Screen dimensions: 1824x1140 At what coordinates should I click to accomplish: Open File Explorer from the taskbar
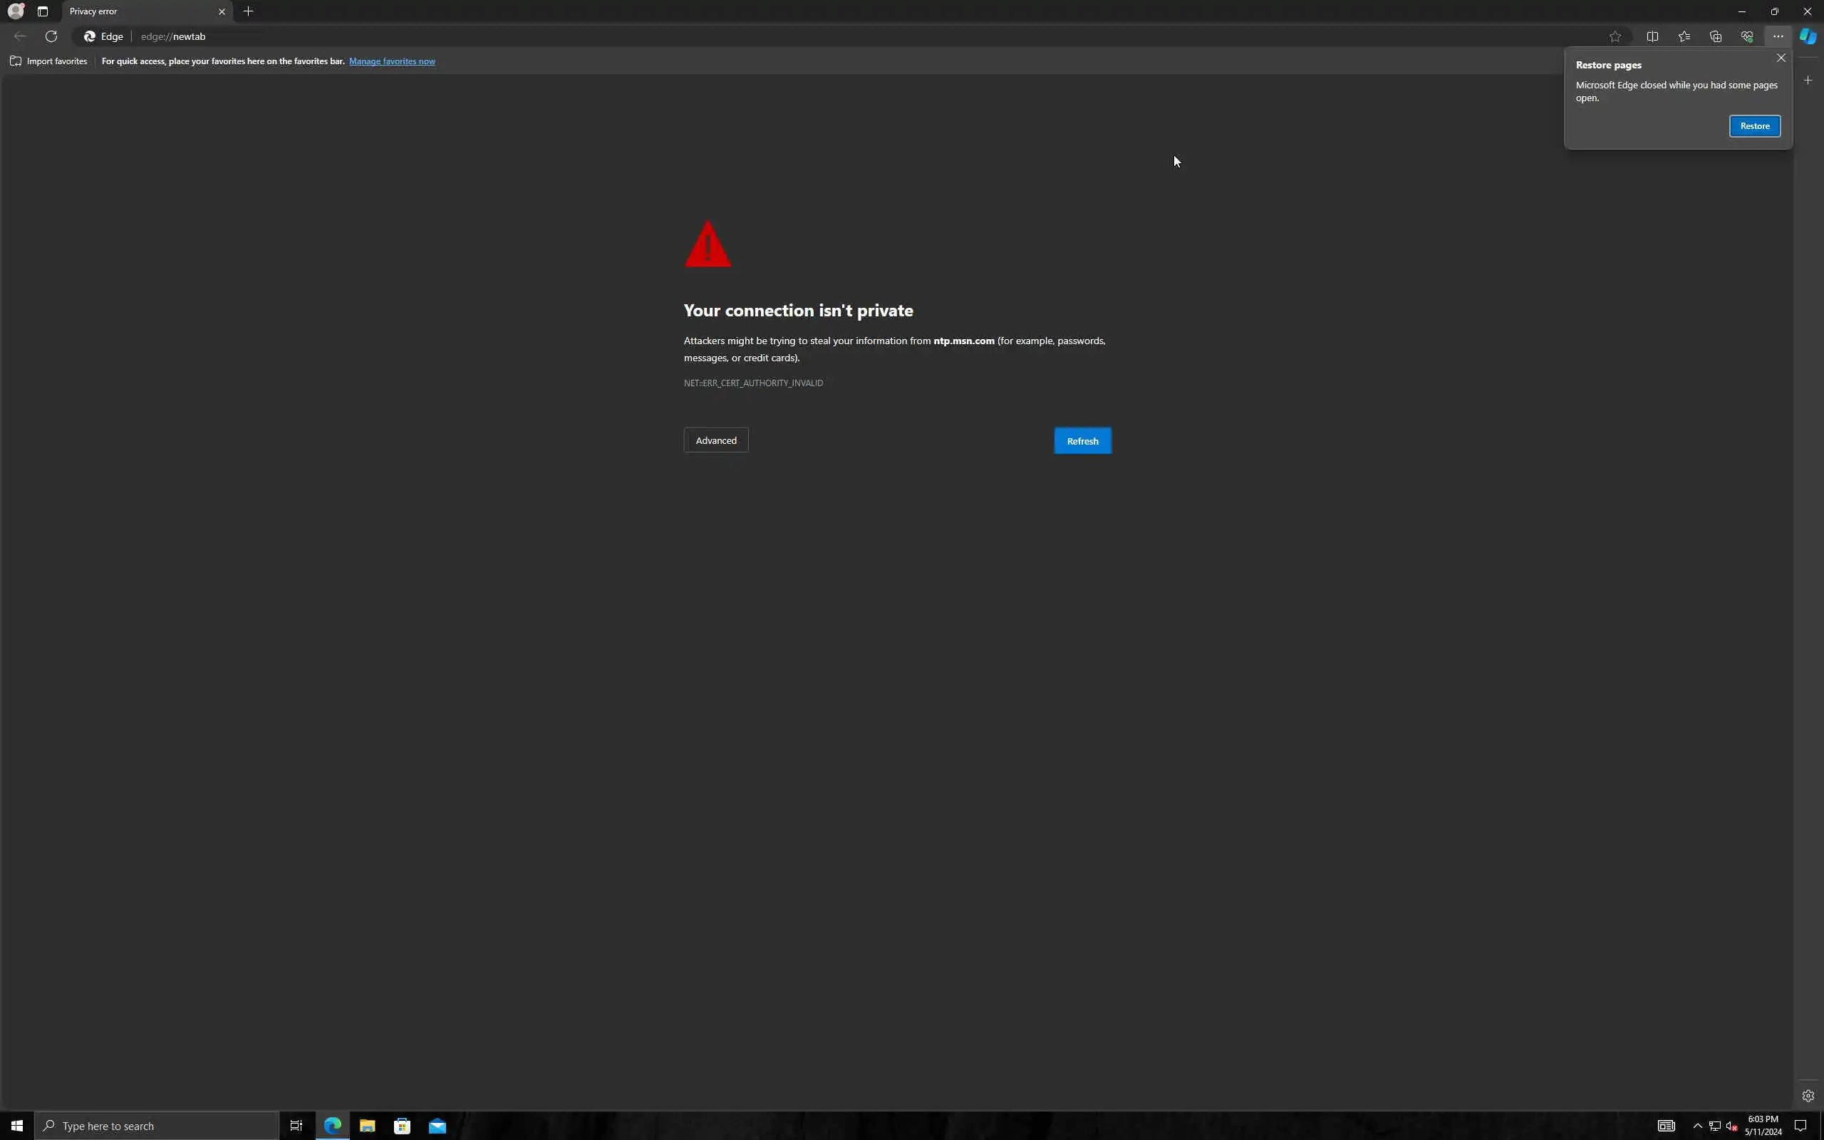[367, 1126]
